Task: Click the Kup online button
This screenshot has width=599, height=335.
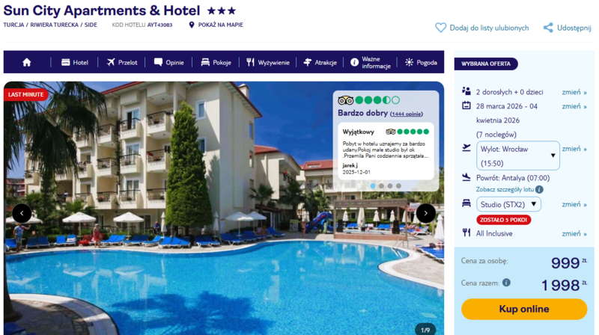Action: (523, 309)
